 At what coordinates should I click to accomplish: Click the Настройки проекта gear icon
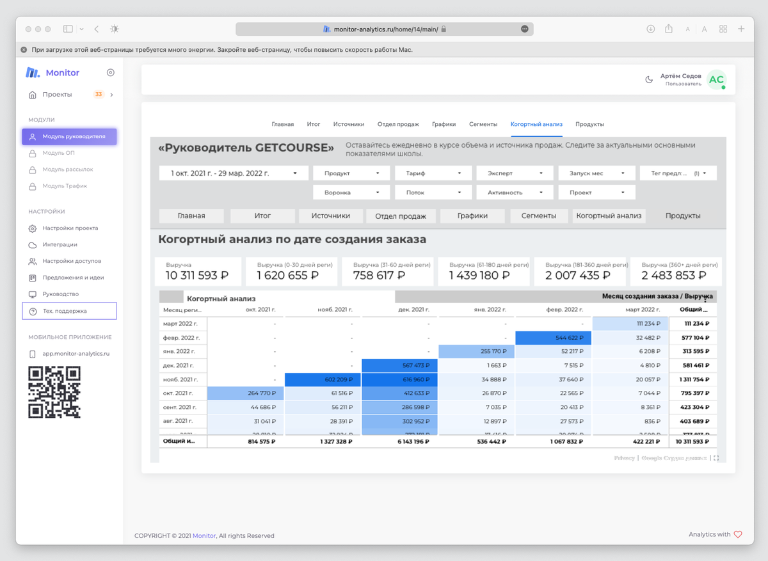pyautogui.click(x=33, y=228)
